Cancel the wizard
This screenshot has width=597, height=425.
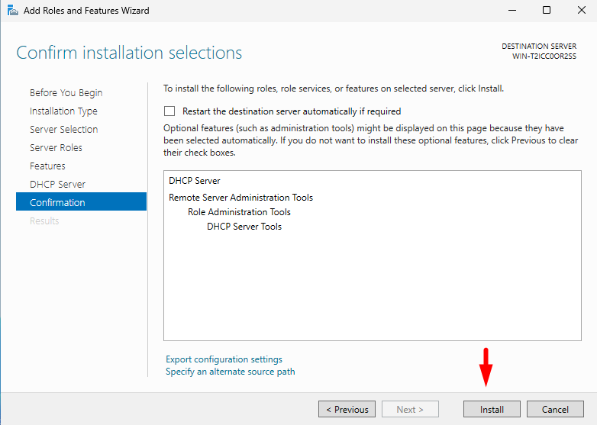coord(555,410)
